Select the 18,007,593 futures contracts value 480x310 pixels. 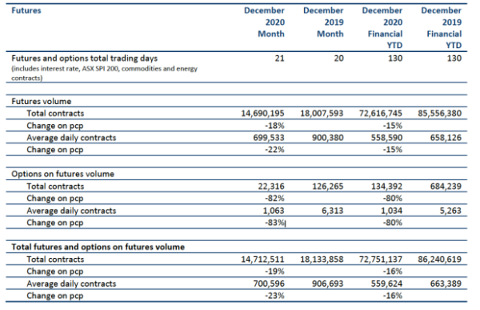pyautogui.click(x=322, y=114)
